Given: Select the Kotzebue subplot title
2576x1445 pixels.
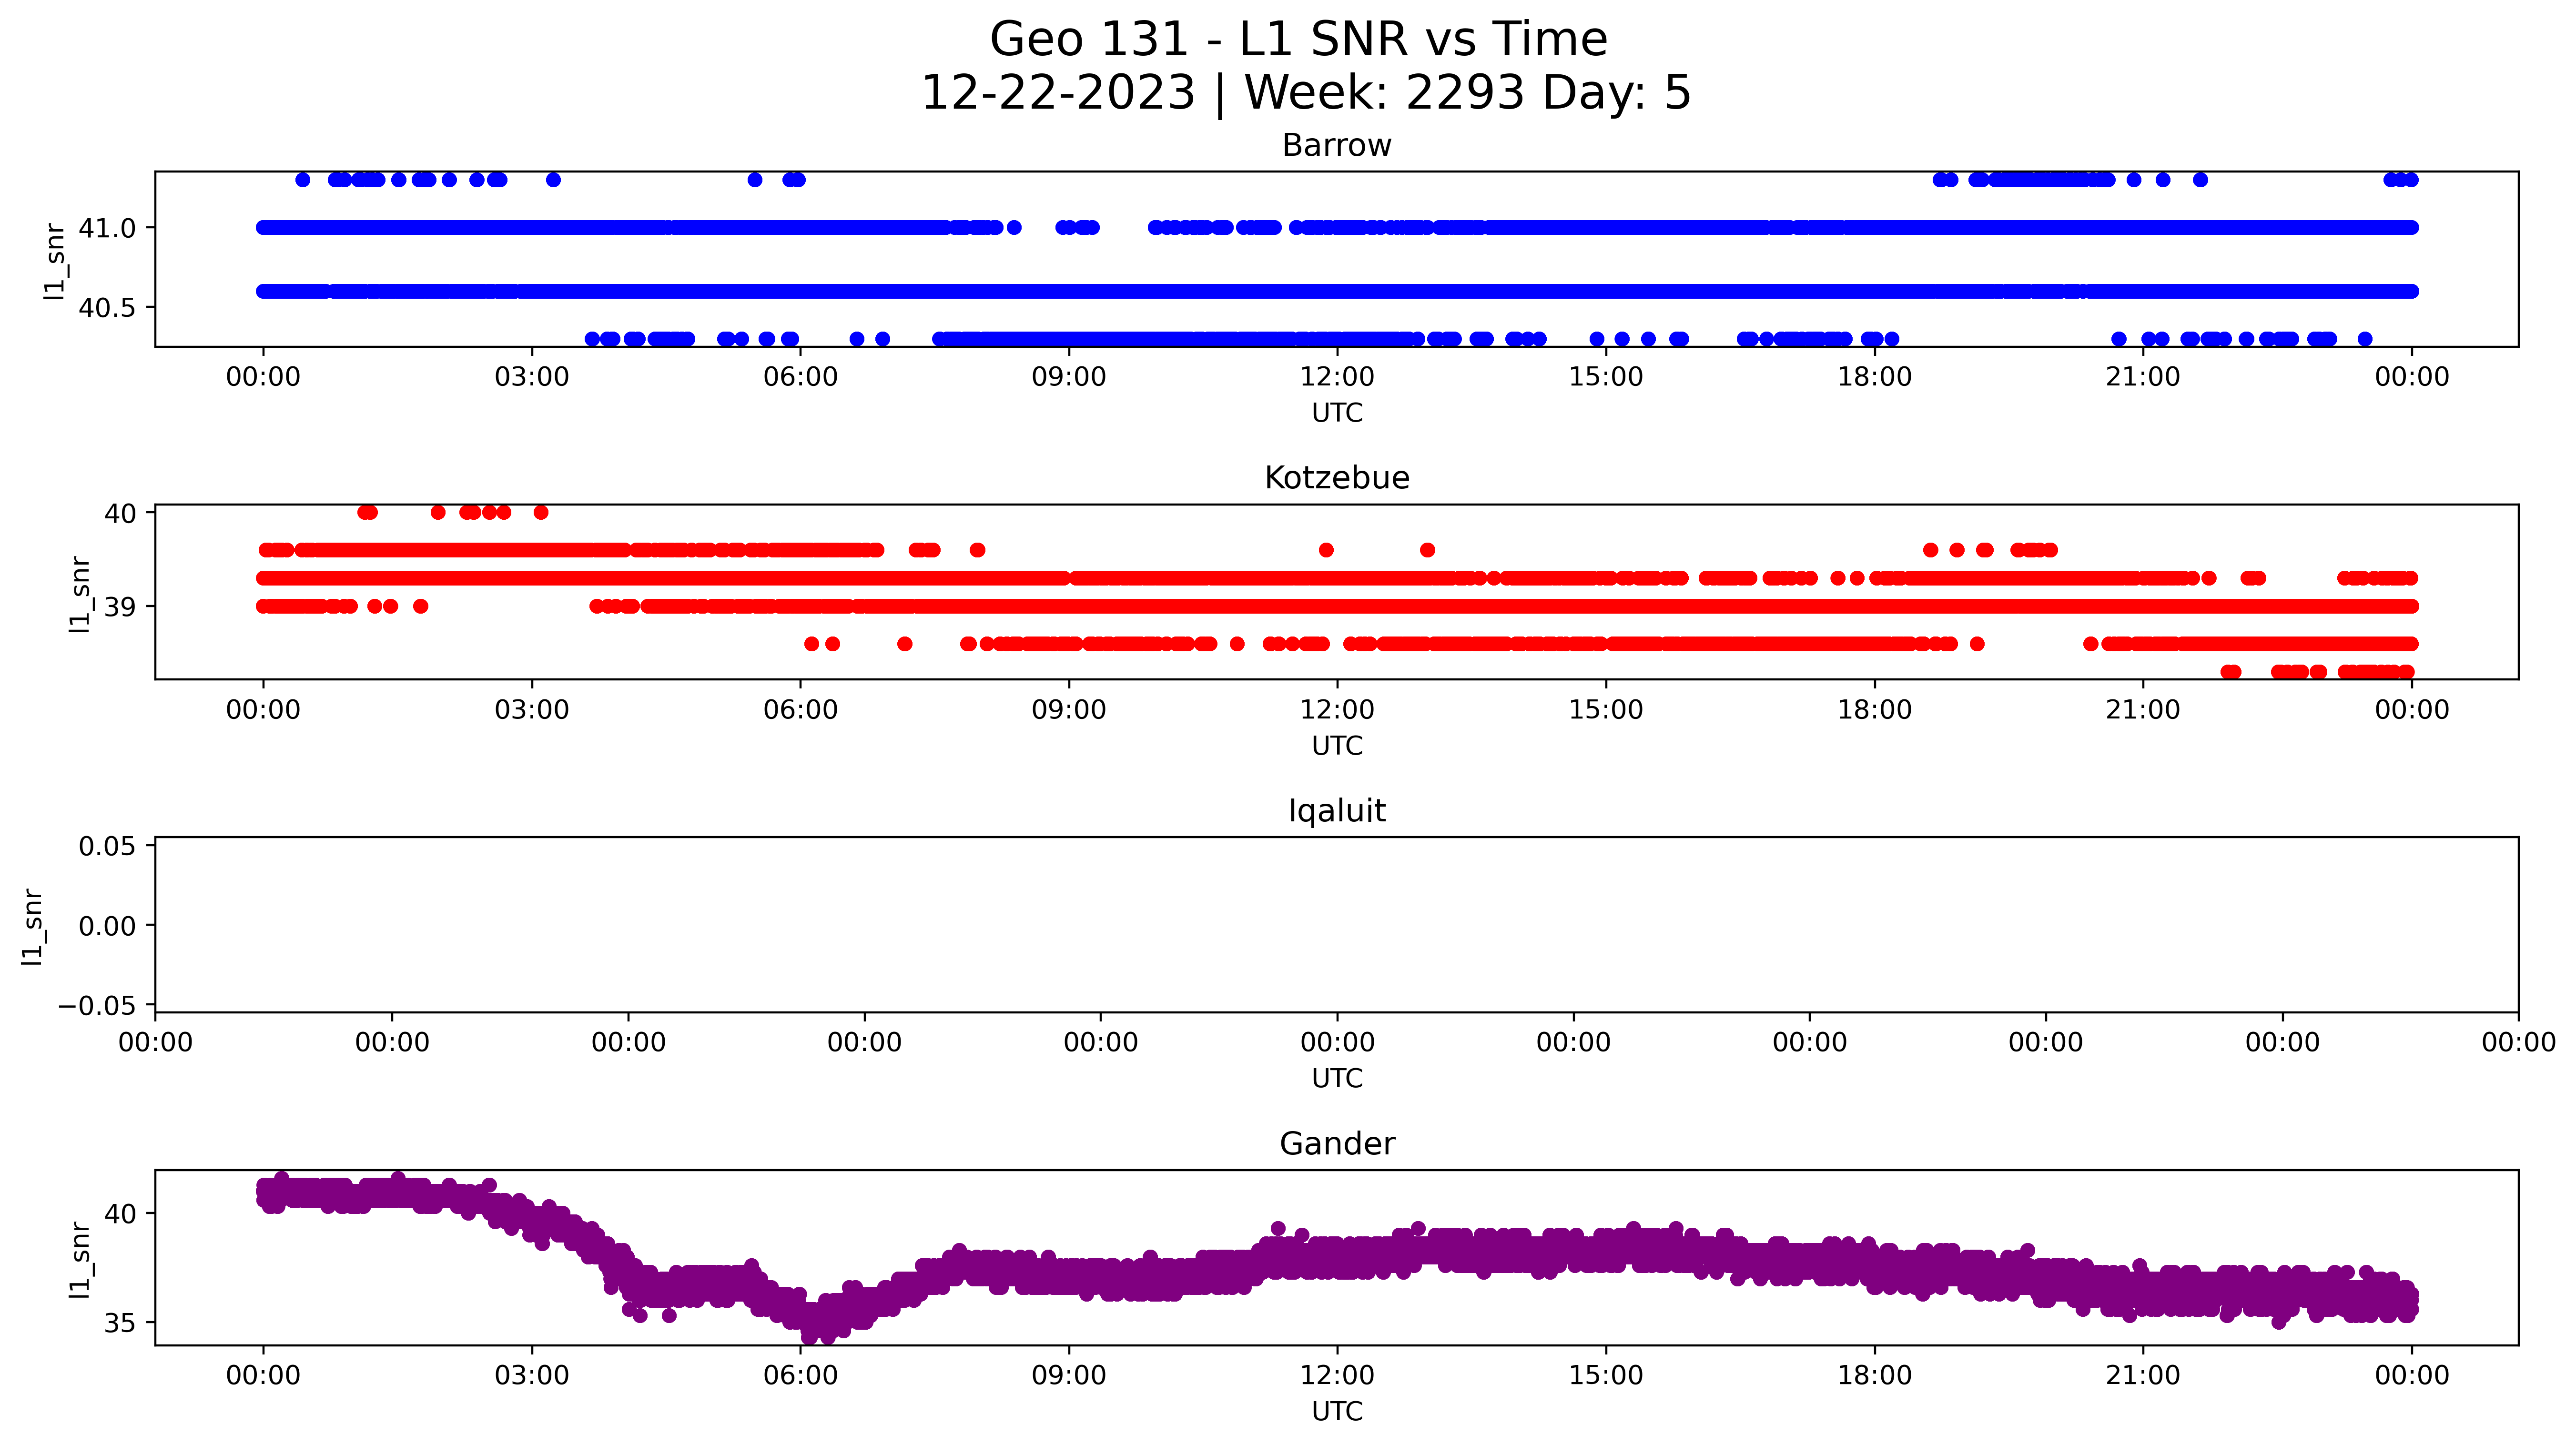Looking at the screenshot, I should pos(1337,478).
